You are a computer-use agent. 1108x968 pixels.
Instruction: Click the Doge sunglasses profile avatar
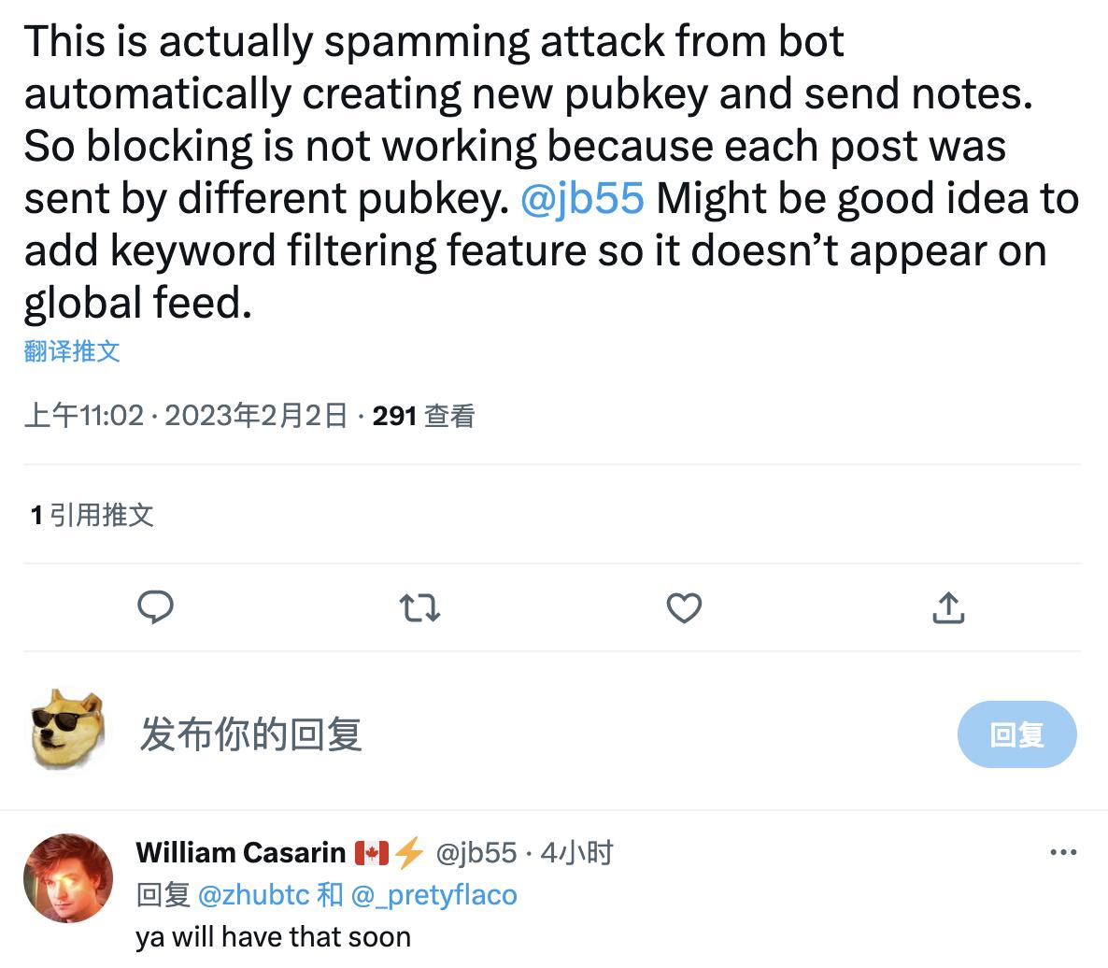[67, 730]
